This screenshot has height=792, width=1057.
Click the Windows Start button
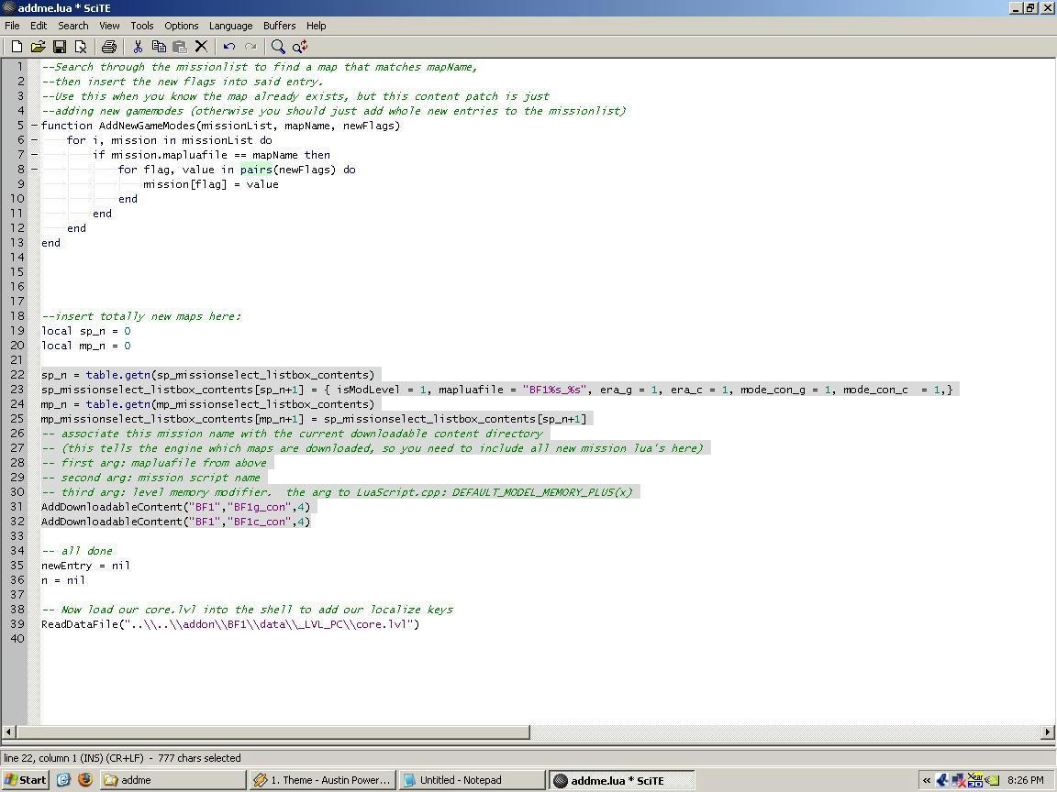coord(25,780)
